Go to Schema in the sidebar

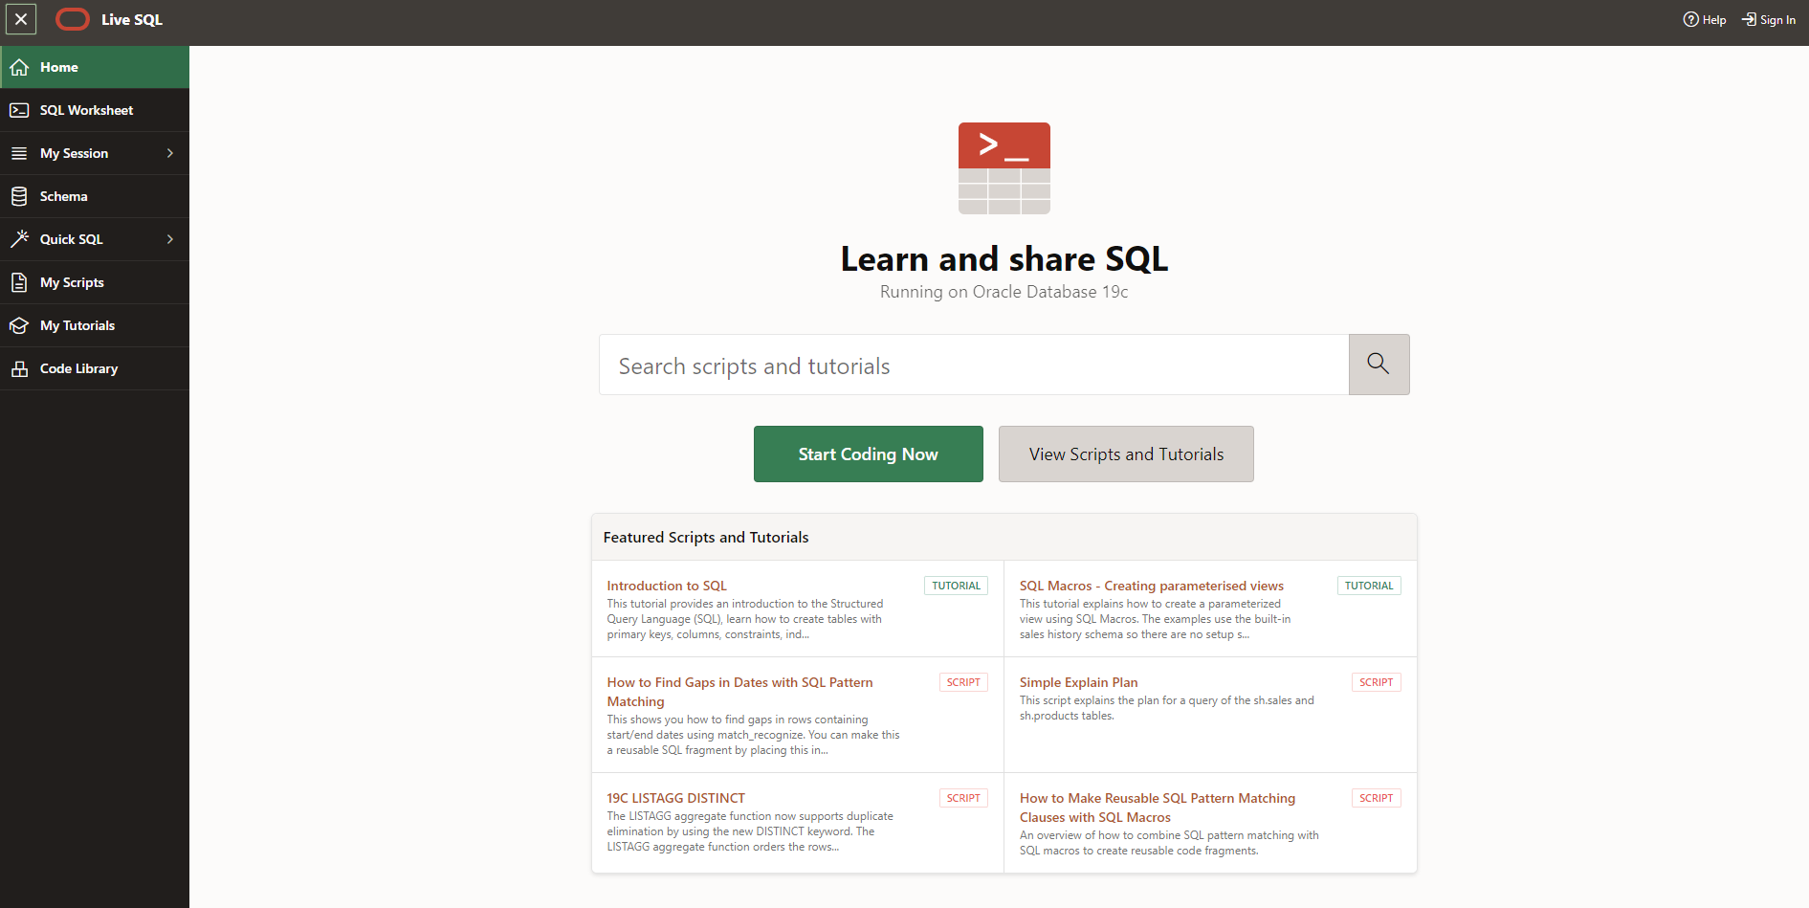95,196
